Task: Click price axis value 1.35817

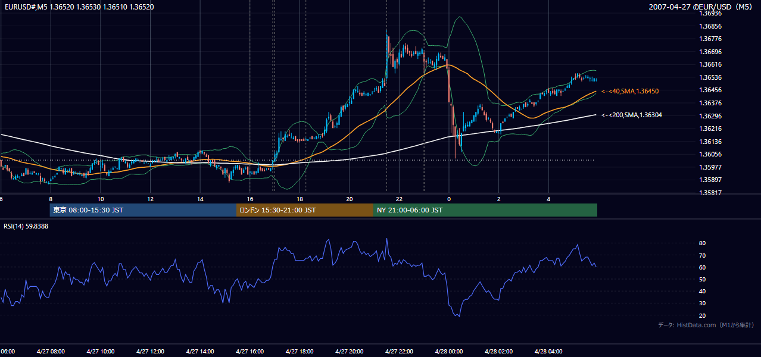Action: click(x=710, y=193)
